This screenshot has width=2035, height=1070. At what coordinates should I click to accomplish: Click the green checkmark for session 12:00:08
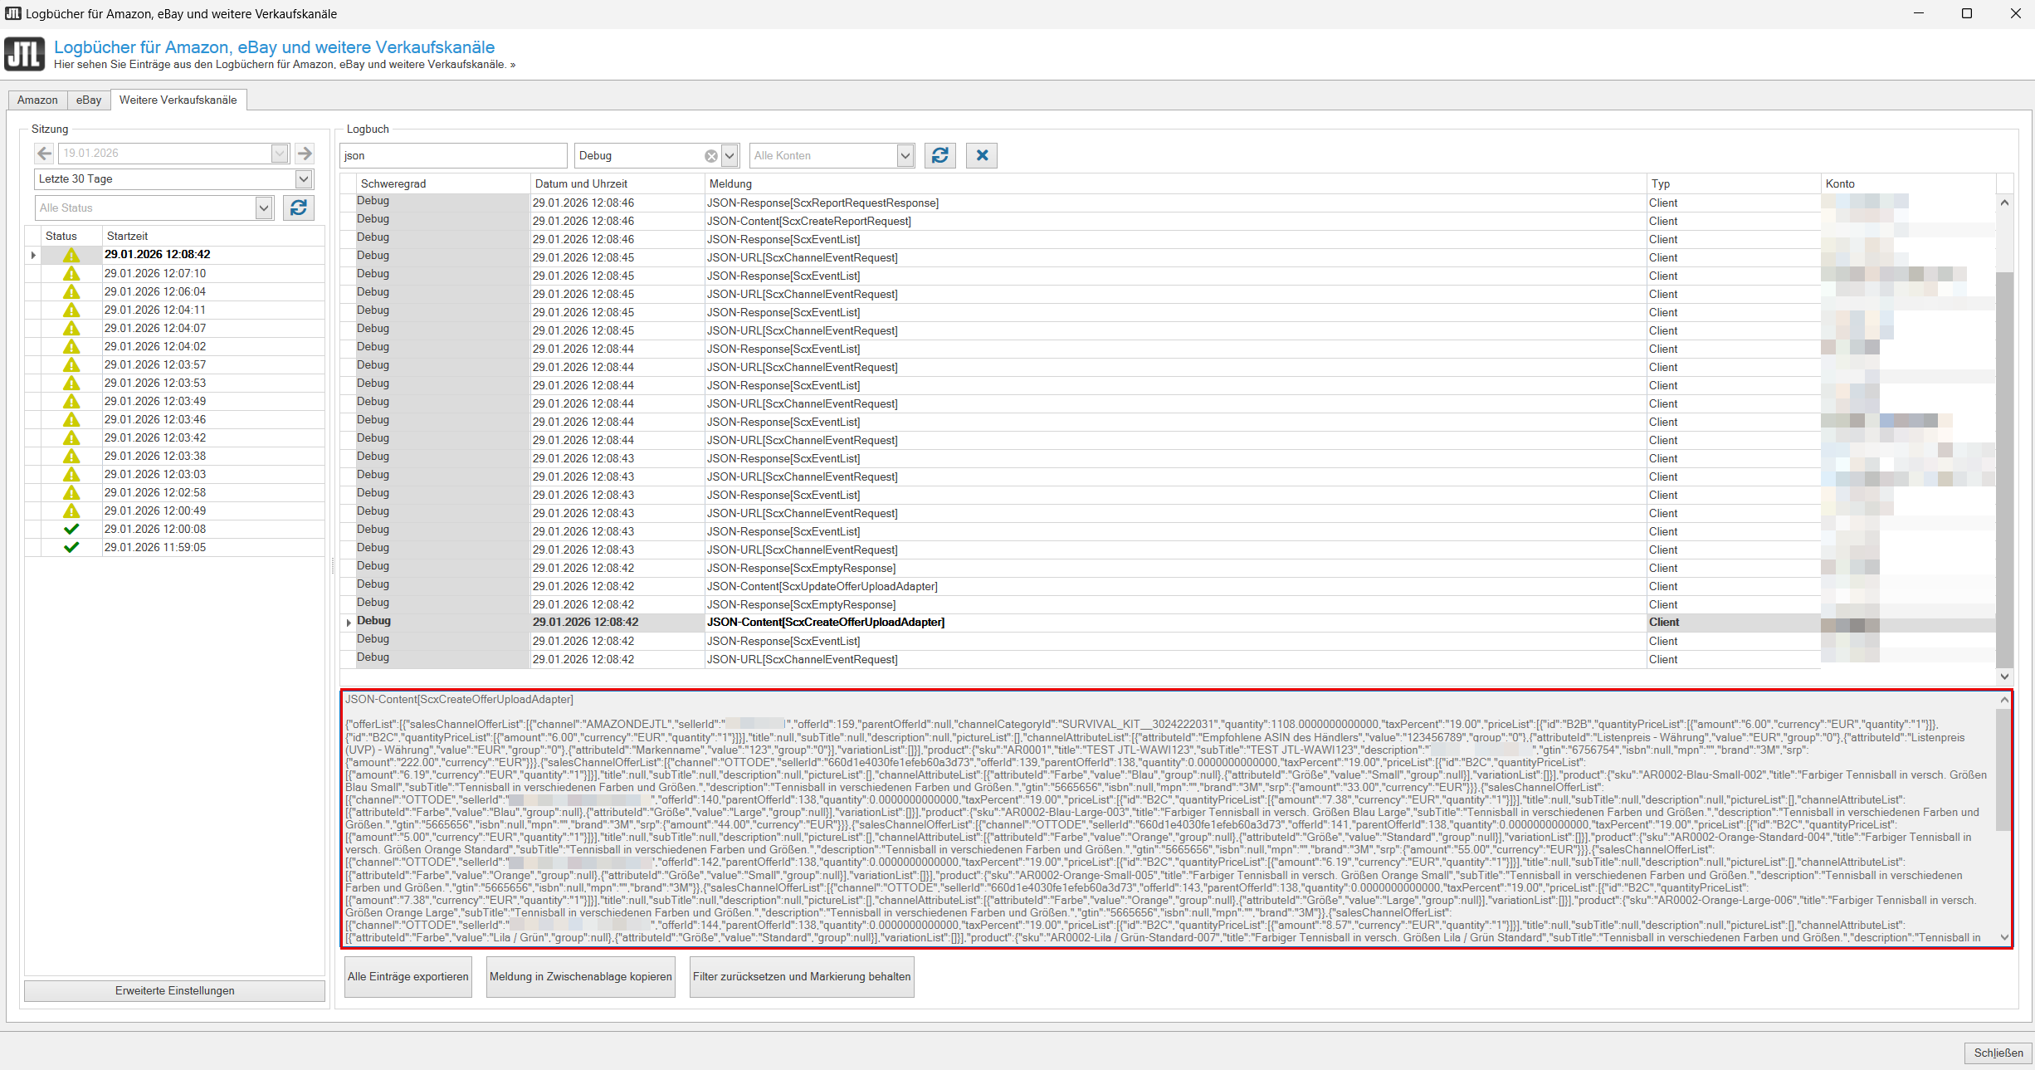click(71, 530)
